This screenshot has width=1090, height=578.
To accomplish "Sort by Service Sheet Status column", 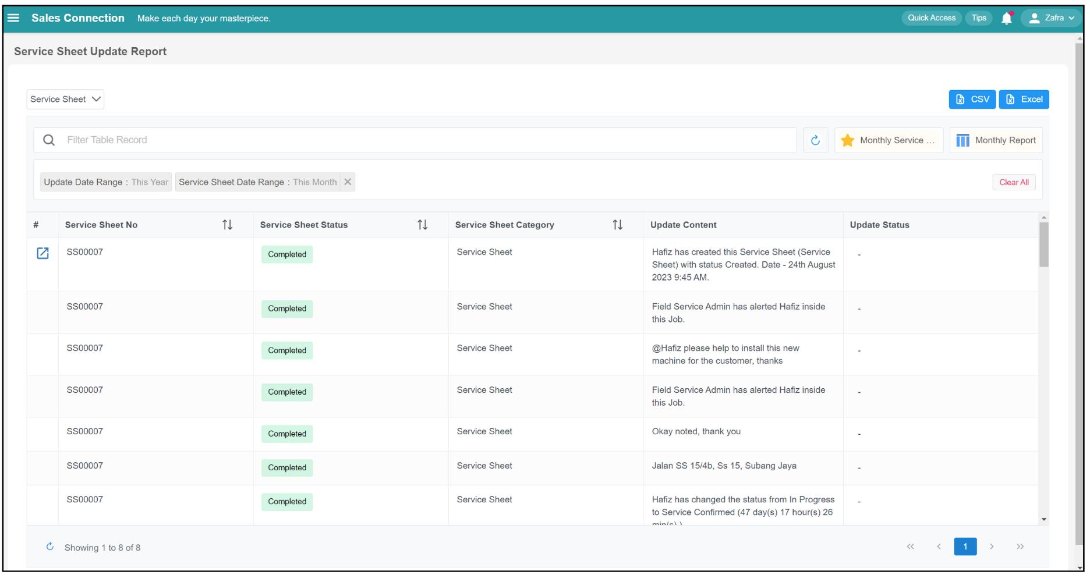I will click(422, 225).
